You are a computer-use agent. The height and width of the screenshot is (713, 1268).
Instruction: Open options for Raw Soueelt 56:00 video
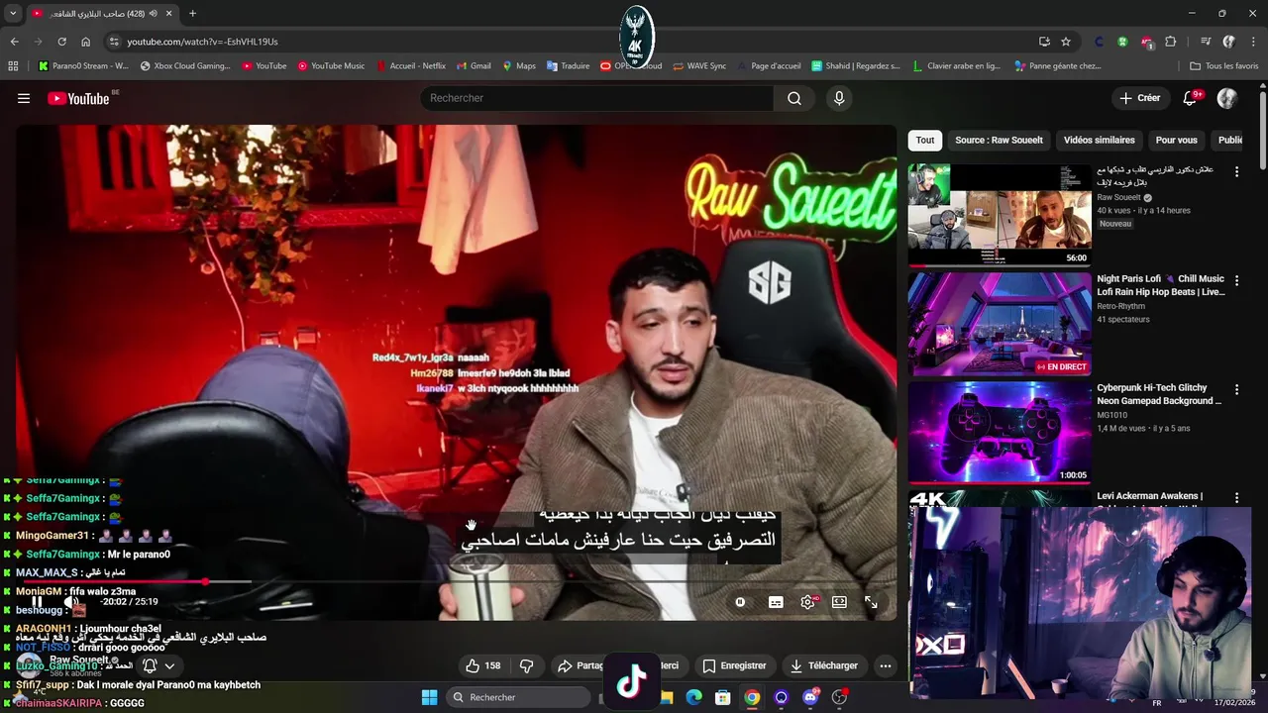(x=1236, y=172)
